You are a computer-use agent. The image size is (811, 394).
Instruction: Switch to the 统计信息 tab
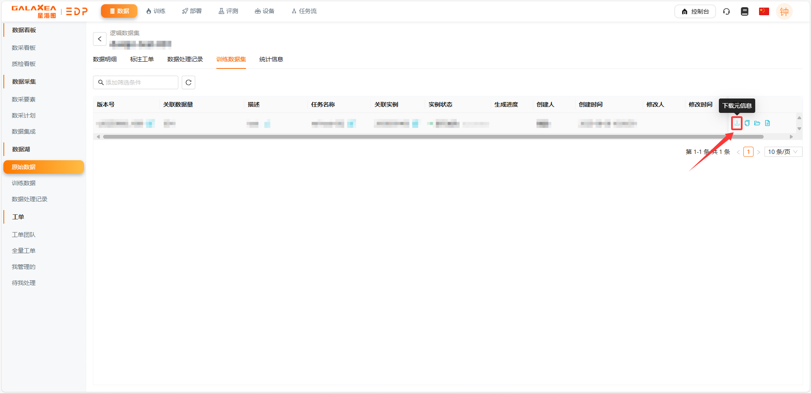(x=271, y=59)
